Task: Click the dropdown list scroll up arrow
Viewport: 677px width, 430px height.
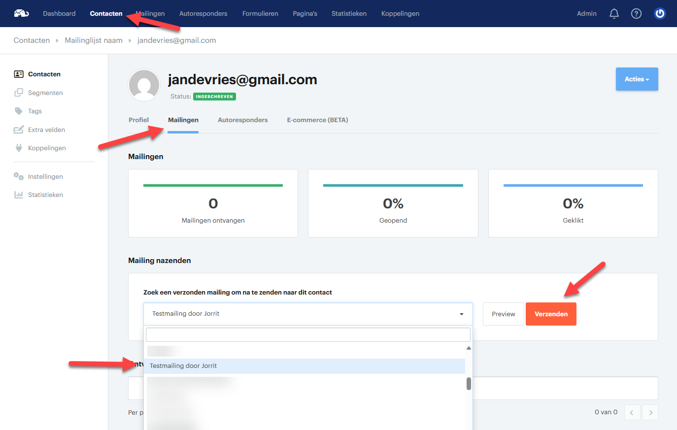Action: pyautogui.click(x=469, y=348)
